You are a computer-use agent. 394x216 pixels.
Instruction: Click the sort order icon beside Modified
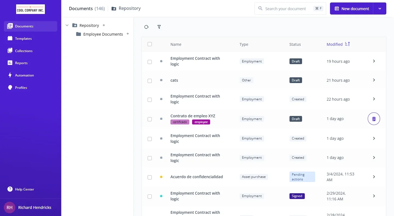coord(347,44)
